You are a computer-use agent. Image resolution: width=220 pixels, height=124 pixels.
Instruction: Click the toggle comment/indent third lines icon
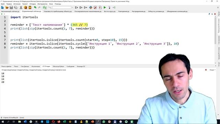pos(86,8)
